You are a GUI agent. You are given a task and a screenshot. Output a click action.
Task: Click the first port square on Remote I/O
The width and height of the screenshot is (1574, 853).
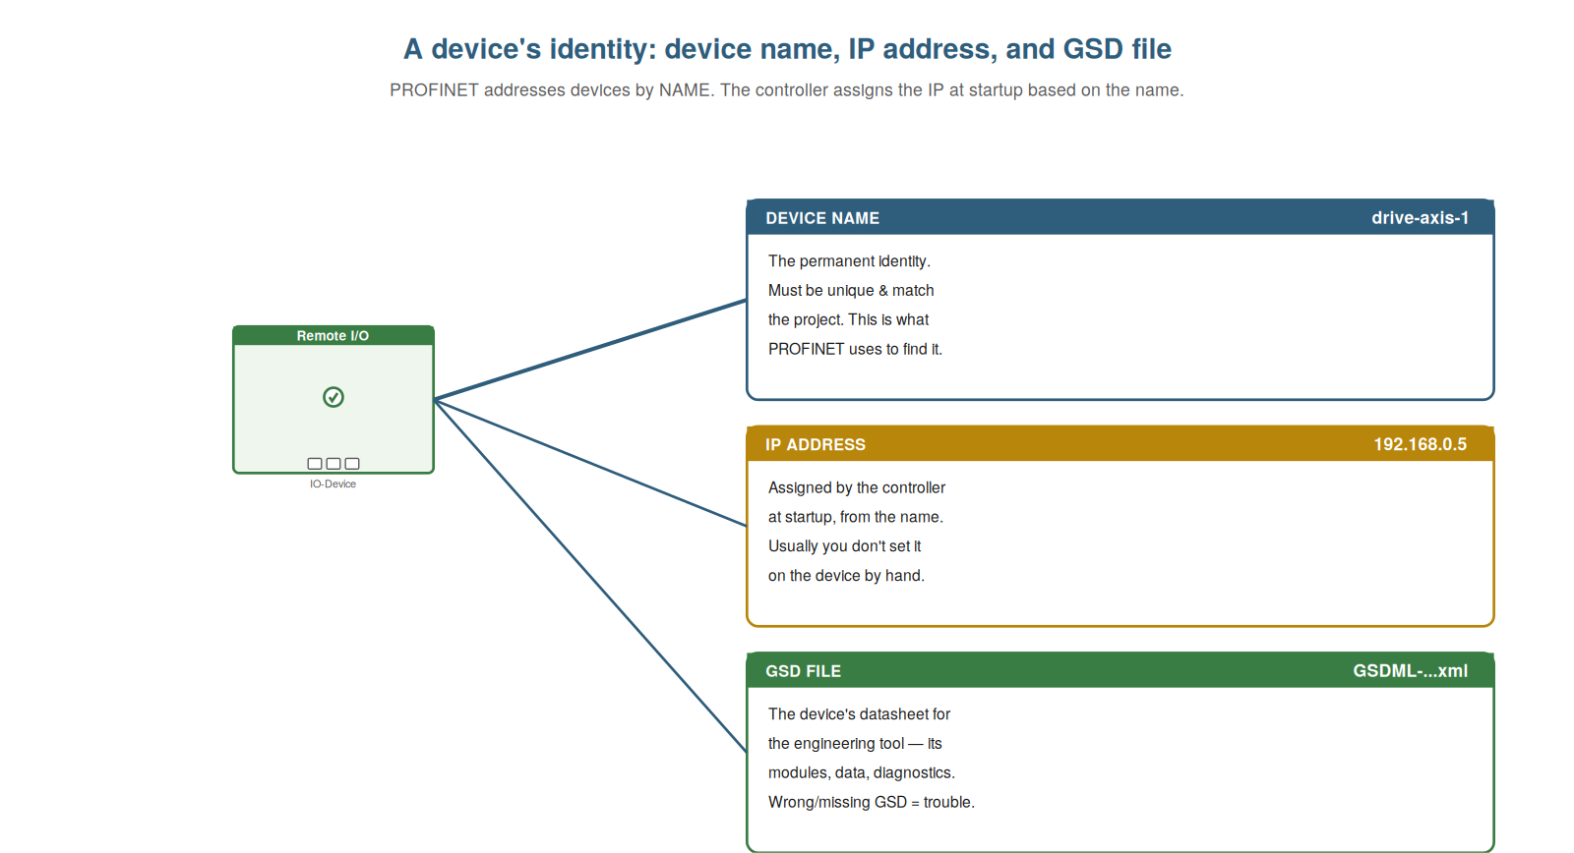(315, 464)
